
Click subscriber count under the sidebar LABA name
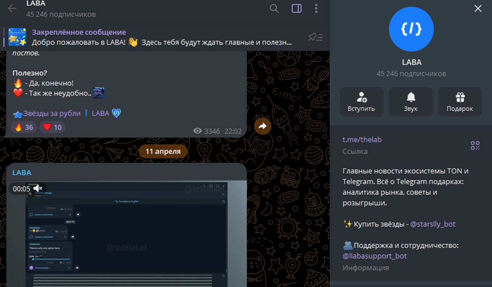point(411,74)
